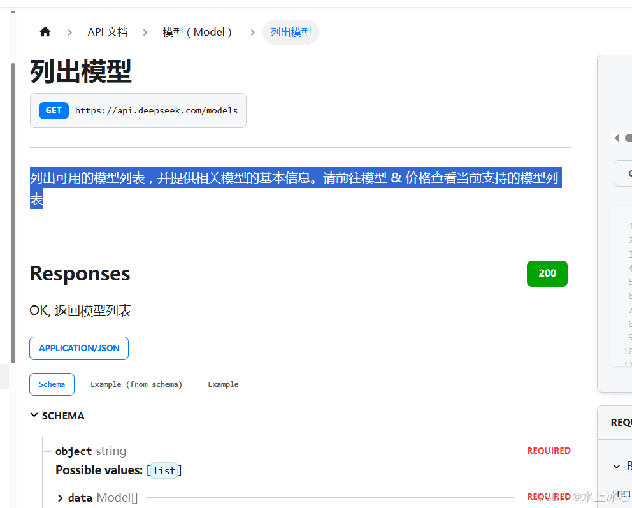Switch to the Schema tab
Image resolution: width=632 pixels, height=508 pixels.
pyautogui.click(x=52, y=384)
